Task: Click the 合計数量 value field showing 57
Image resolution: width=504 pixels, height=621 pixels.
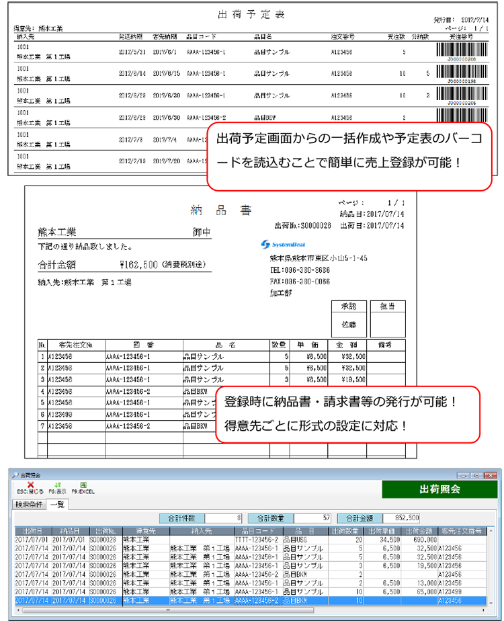Action: pos(312,517)
